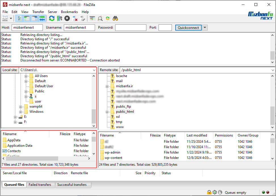This screenshot has width=276, height=196.
Task: Select the remote public_ftp folder
Action: coord(123,106)
